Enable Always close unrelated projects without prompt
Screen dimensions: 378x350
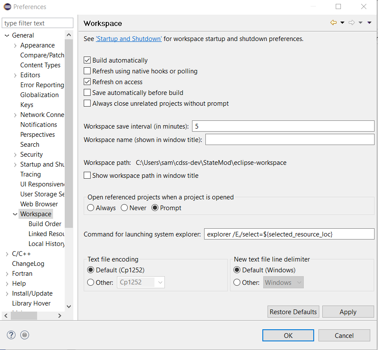click(x=87, y=104)
